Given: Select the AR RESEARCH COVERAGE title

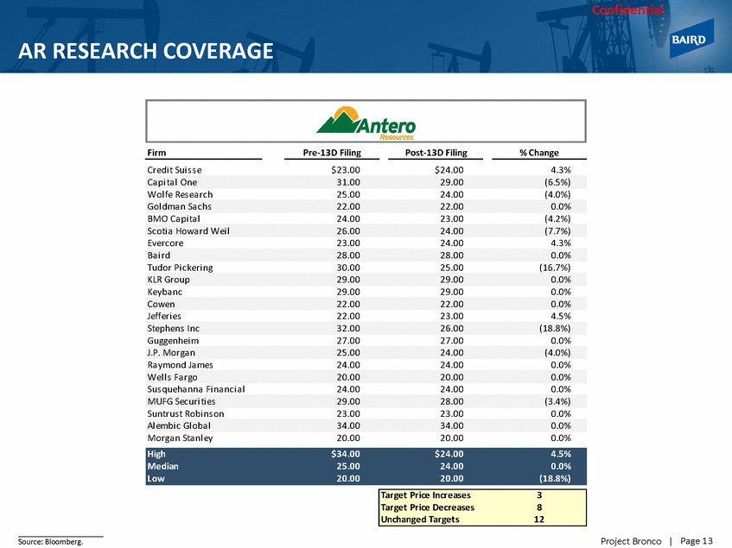Looking at the screenshot, I should (x=146, y=51).
